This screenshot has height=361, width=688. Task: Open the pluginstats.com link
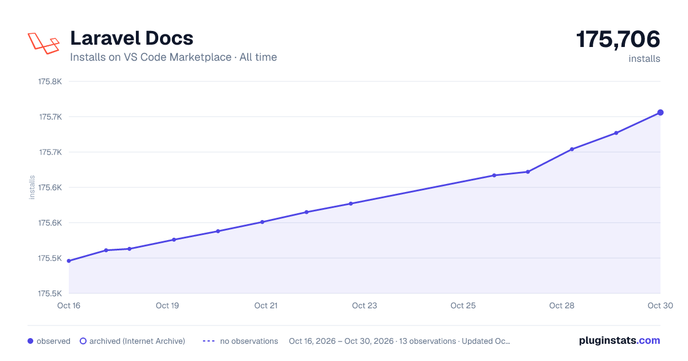click(619, 340)
